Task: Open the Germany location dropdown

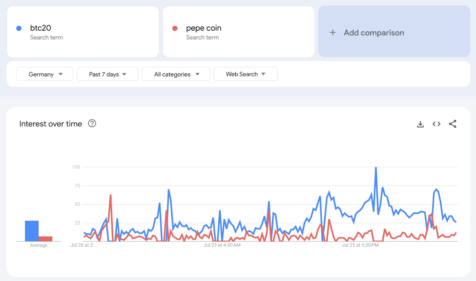Action: pos(44,74)
